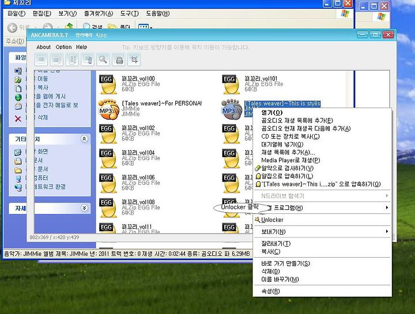This screenshot has width=415, height=314.
Task: Open the 즐겨찾기(A) menu in Explorer
Action: coord(99,13)
